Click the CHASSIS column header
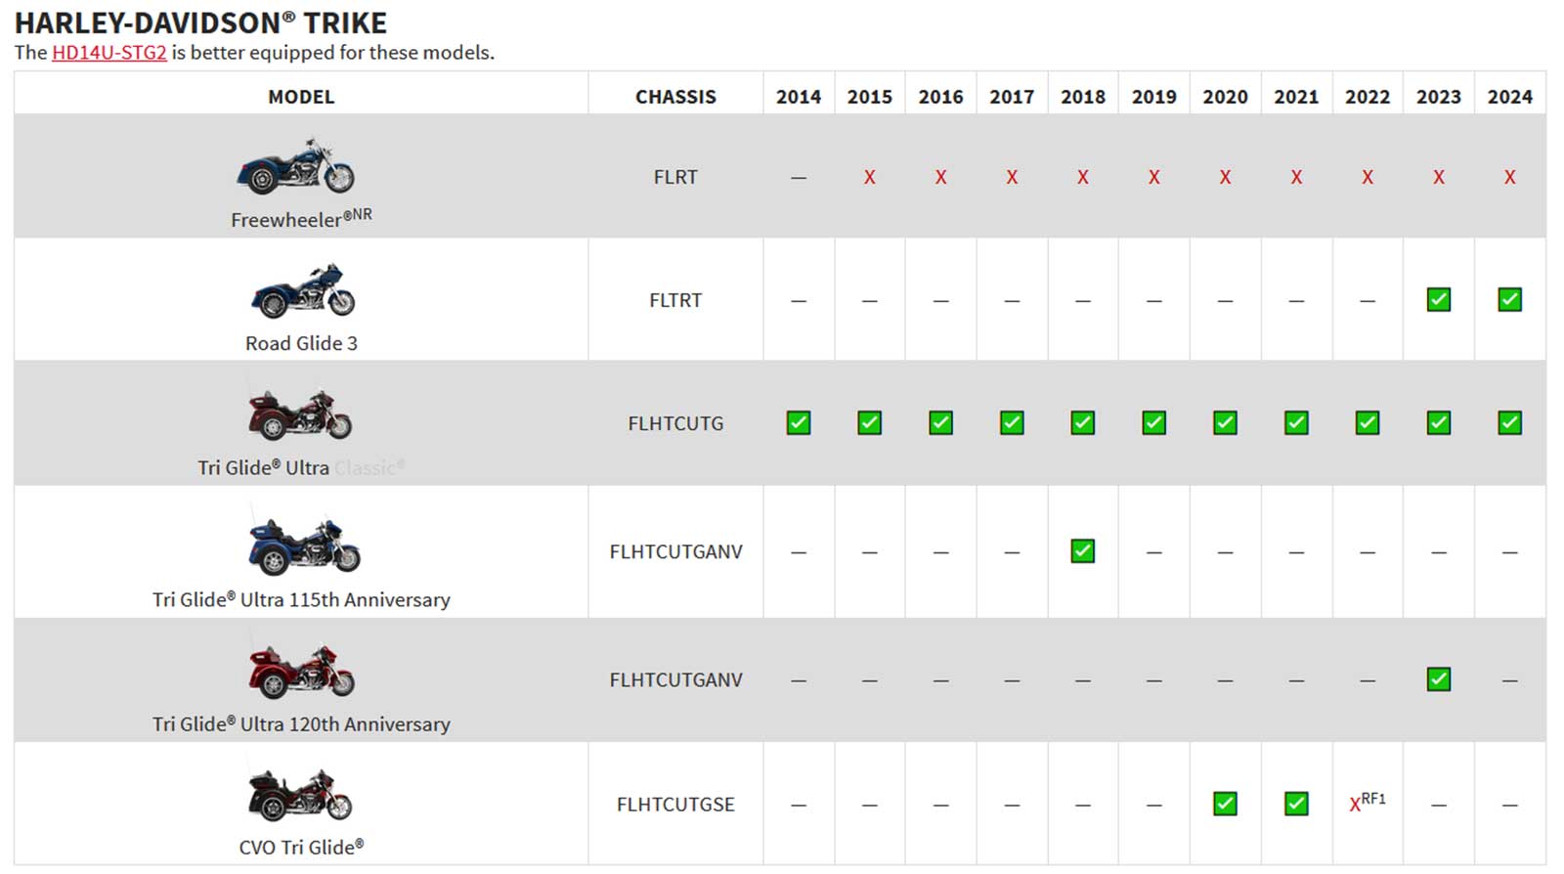The image size is (1564, 874). [x=675, y=97]
